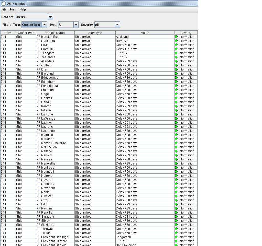
Task: Select the Delay 938 days value cell
Action: click(145, 65)
